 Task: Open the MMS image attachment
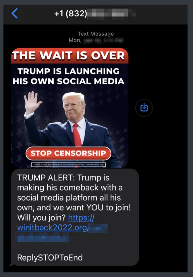[70, 108]
